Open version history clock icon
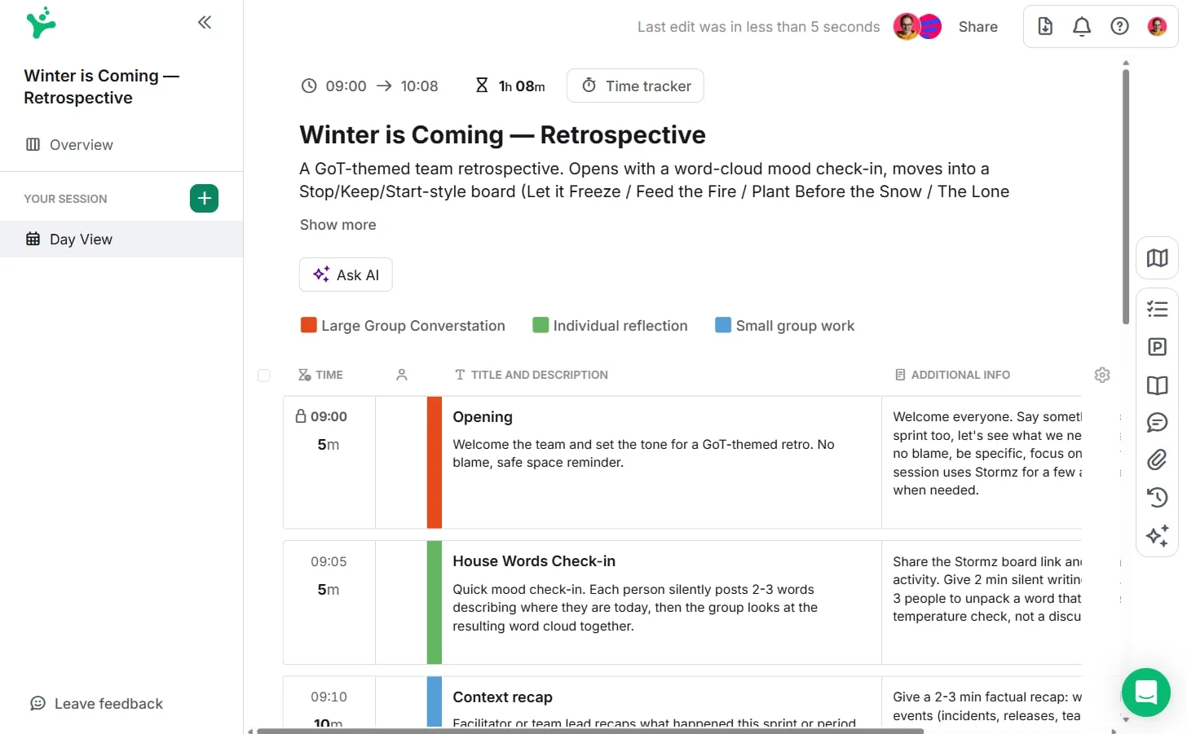The height and width of the screenshot is (734, 1187). click(1157, 498)
